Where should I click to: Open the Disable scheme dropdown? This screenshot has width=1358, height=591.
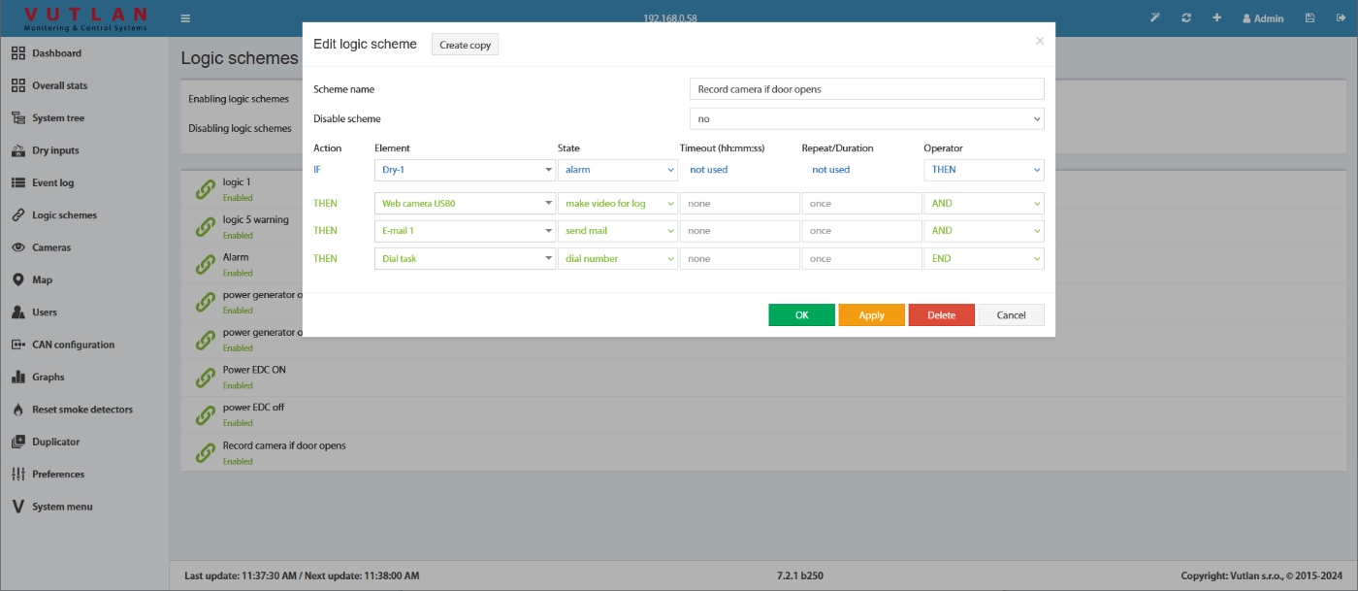pos(866,117)
